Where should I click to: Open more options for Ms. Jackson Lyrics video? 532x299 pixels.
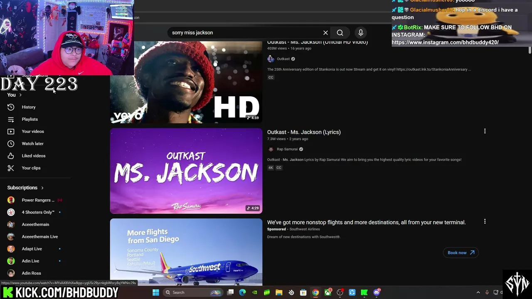485,131
